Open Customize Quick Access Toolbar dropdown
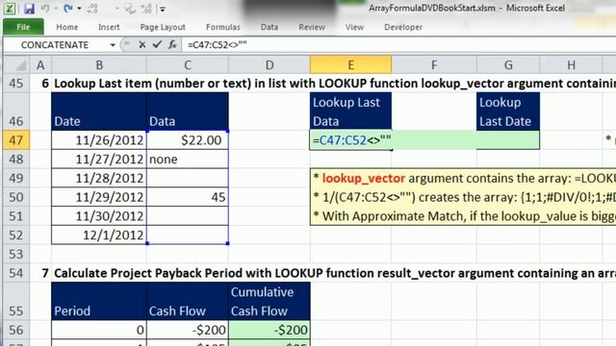 pos(163,9)
